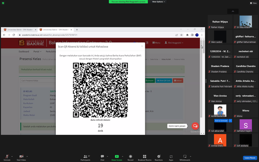Viewport: 259px width, 162px height.
Task: Open Breakout Rooms
Action: (144, 158)
